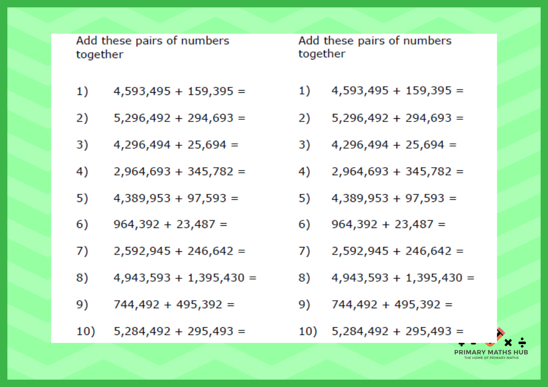Click question number 1) in the right column

pyautogui.click(x=304, y=91)
